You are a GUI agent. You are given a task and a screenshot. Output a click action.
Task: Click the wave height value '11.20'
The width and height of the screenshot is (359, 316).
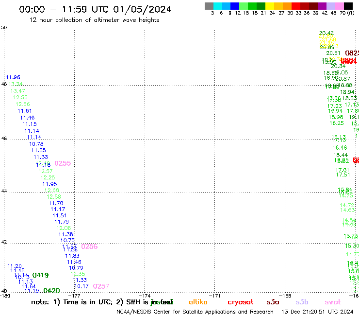(x=15, y=266)
